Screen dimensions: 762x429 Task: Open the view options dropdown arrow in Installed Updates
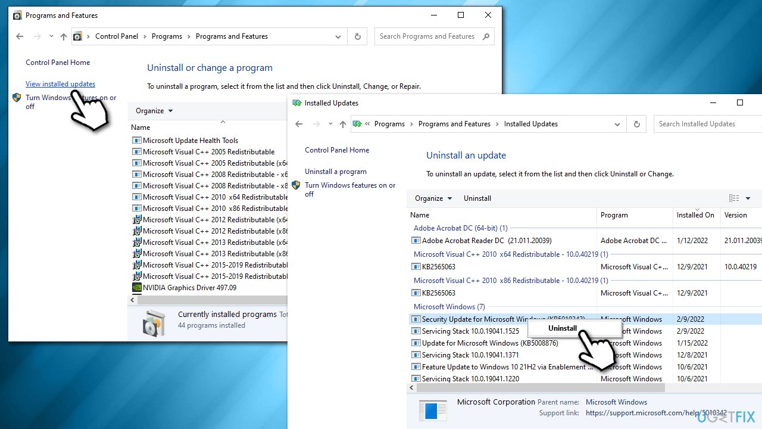tap(748, 198)
